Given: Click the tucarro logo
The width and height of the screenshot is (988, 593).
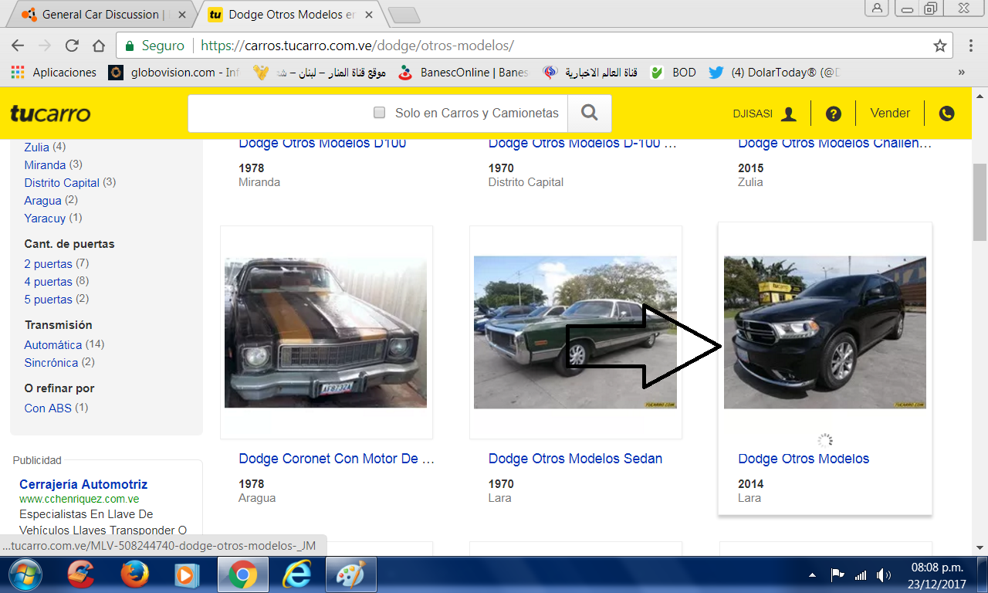Looking at the screenshot, I should (x=50, y=114).
